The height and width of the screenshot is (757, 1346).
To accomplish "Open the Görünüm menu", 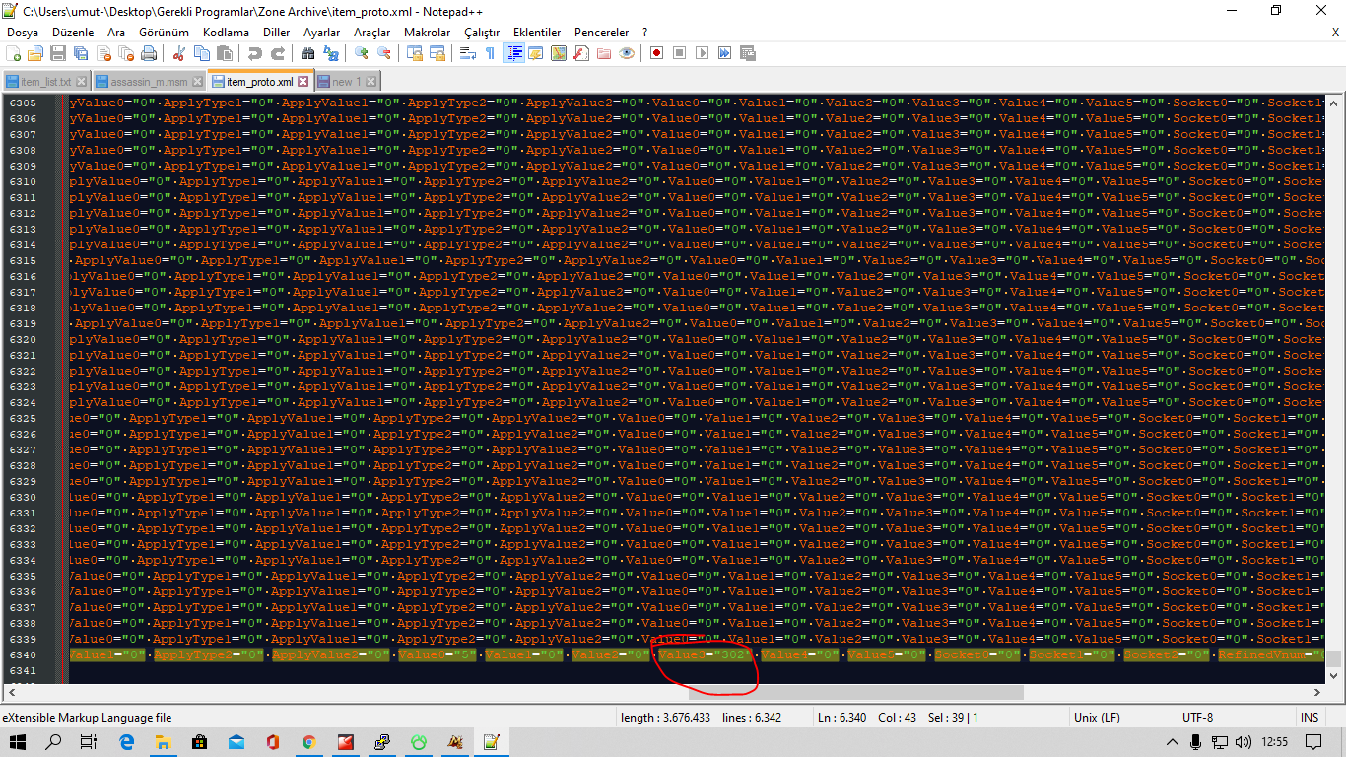I will (164, 33).
